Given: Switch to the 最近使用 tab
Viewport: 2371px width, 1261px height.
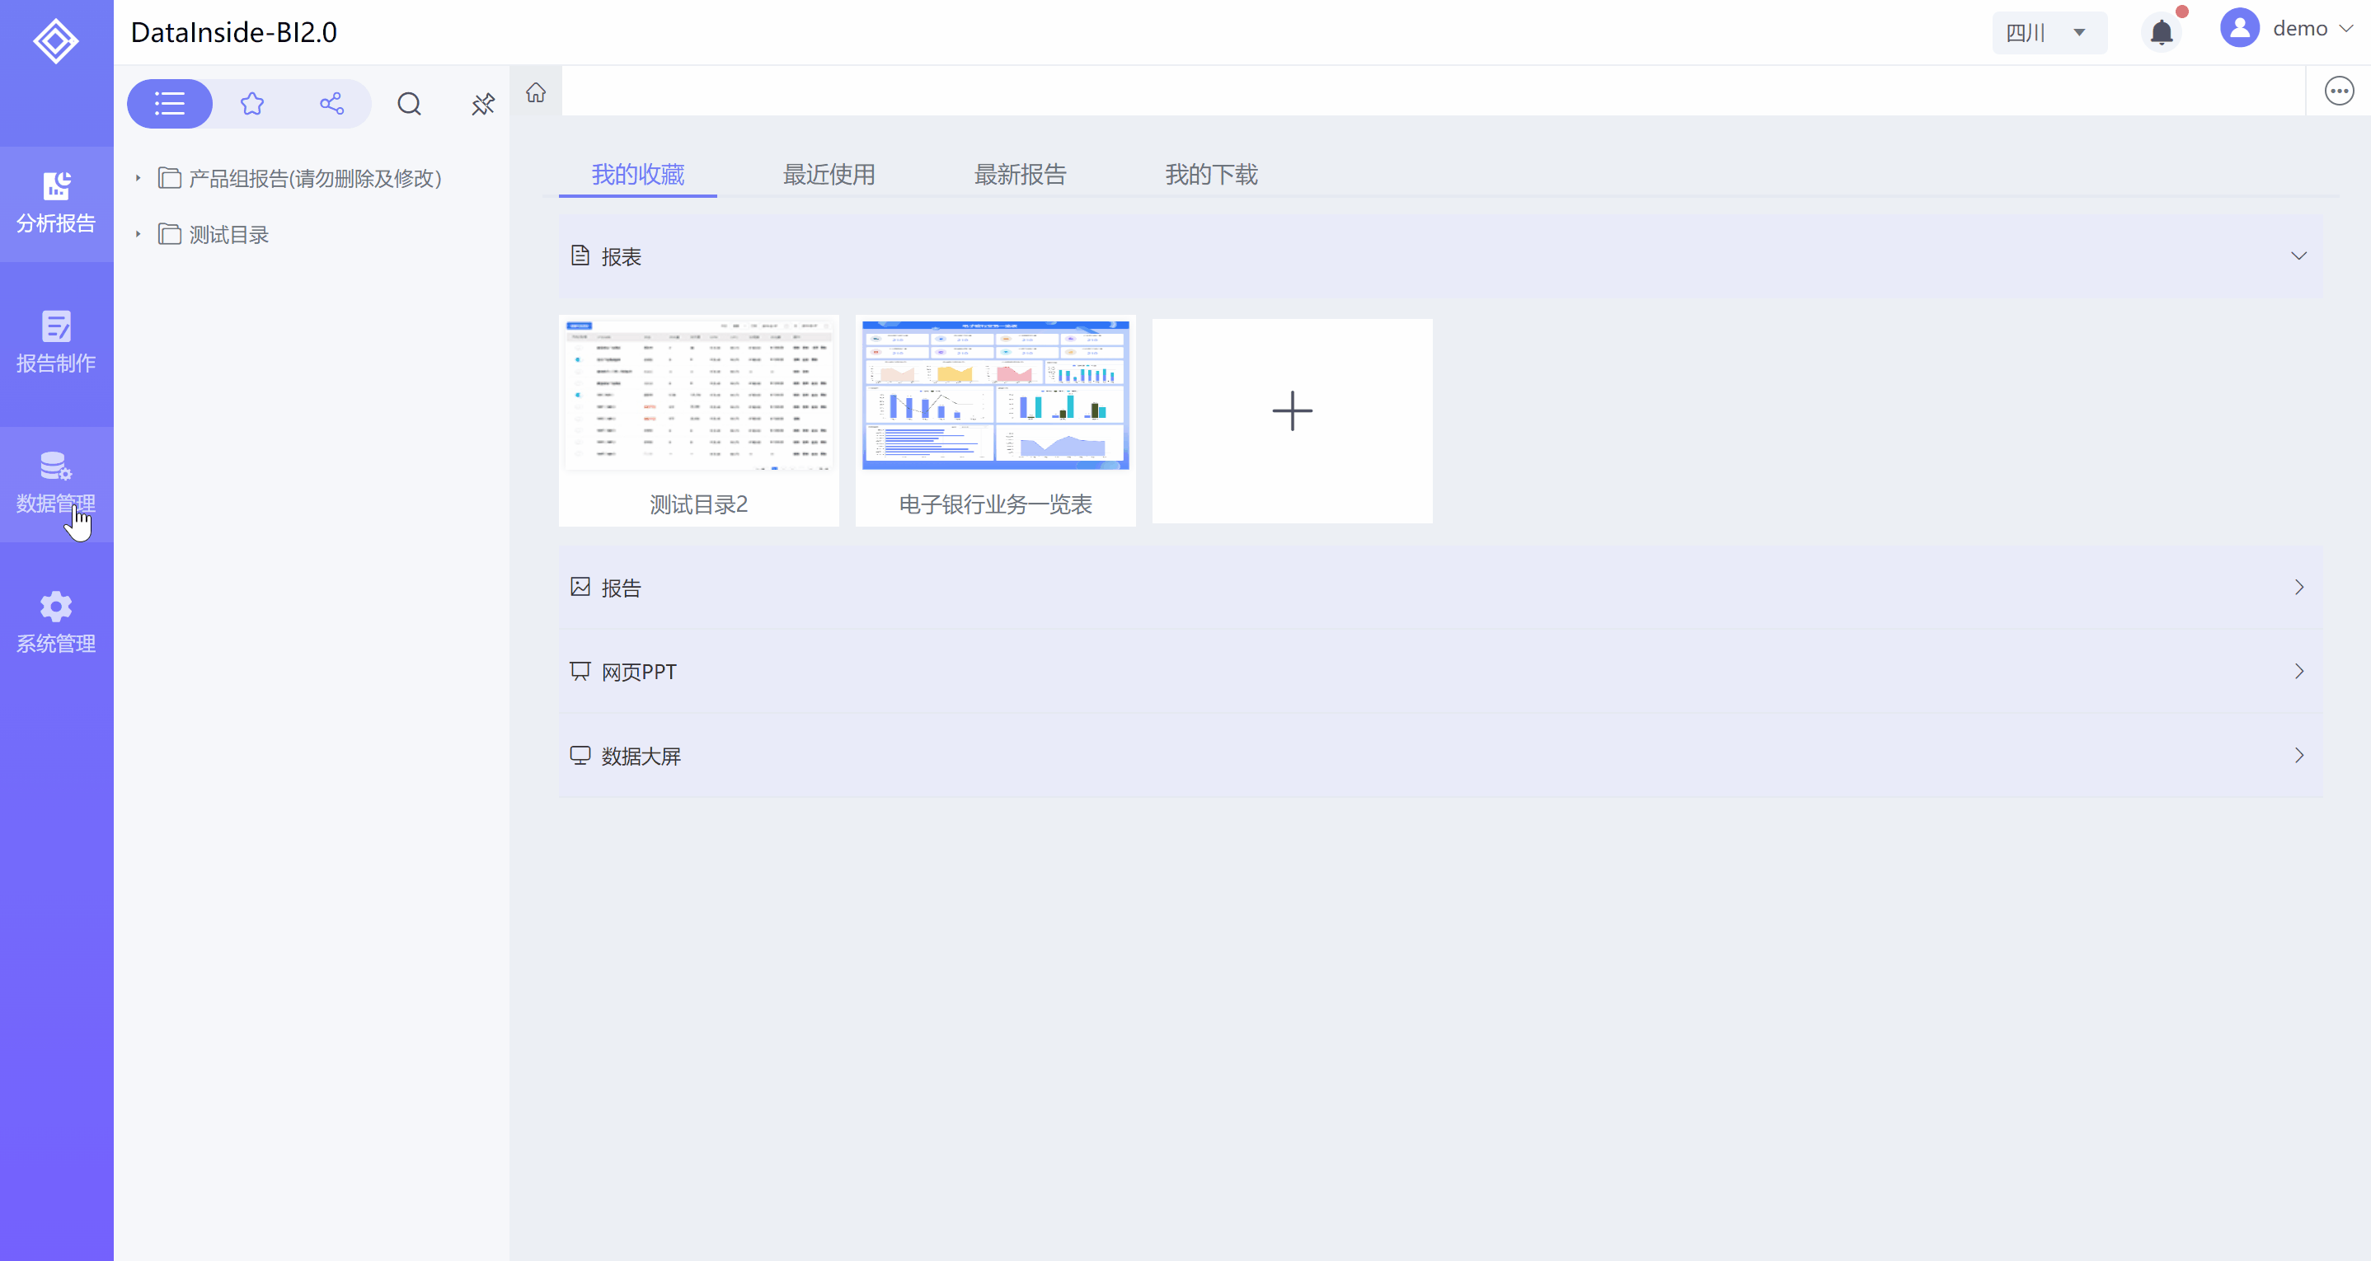Looking at the screenshot, I should coord(829,174).
